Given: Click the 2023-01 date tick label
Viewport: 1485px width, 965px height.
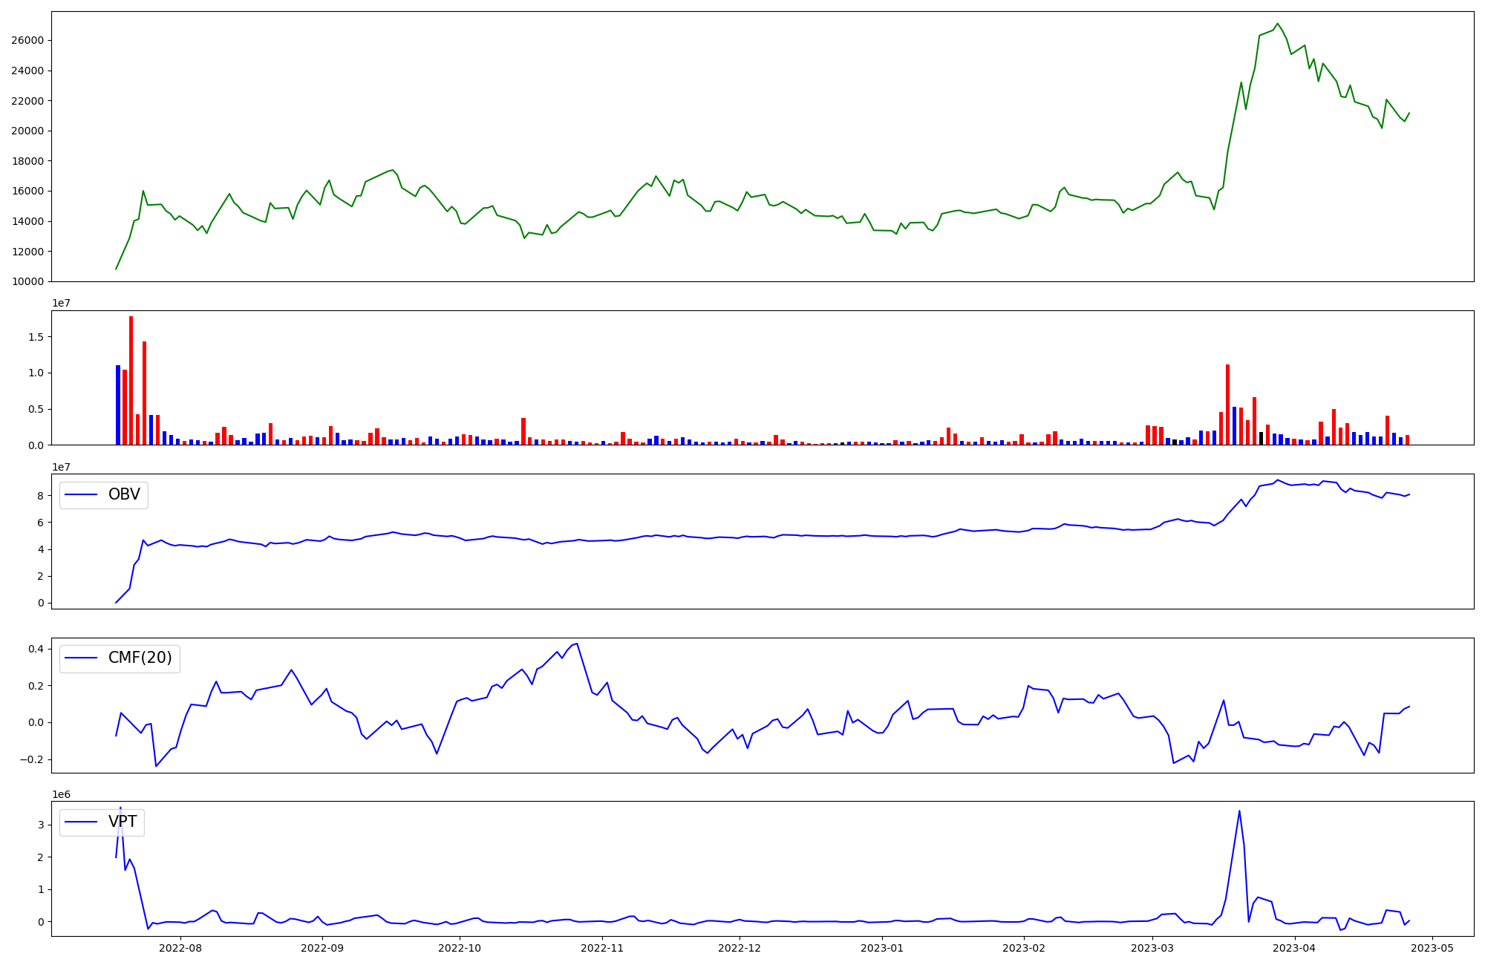Looking at the screenshot, I should coord(881,947).
